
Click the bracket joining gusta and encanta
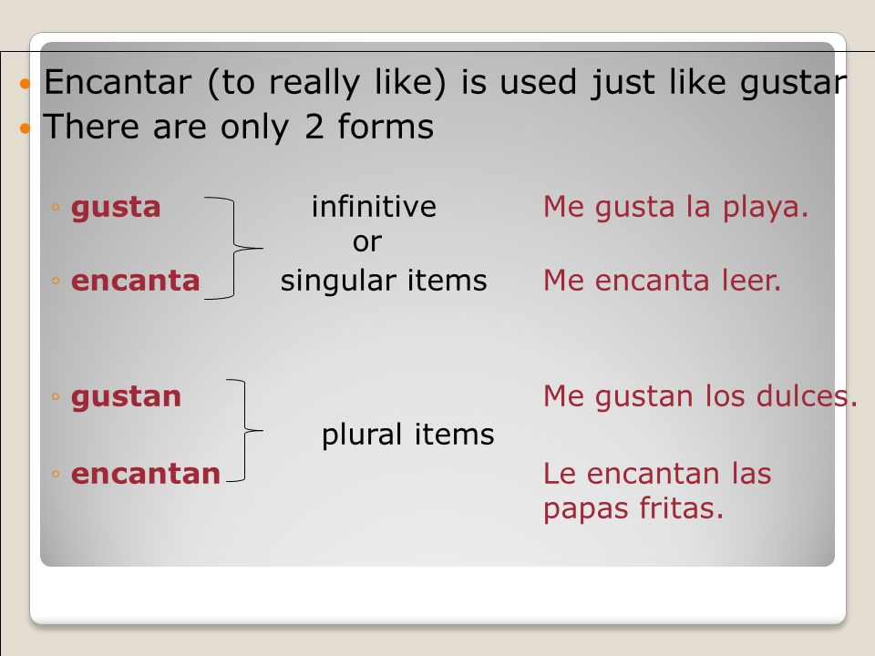(x=233, y=248)
